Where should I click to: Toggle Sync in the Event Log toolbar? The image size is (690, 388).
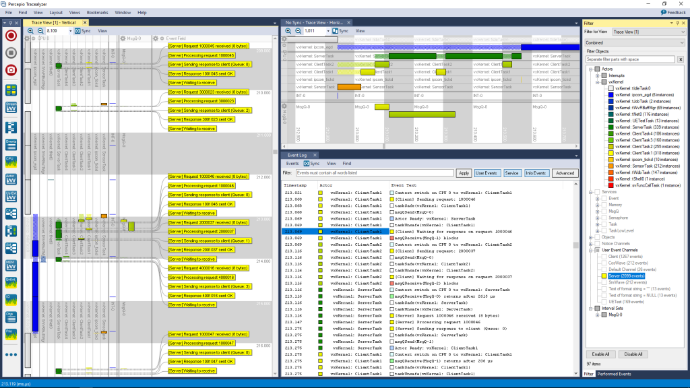[311, 163]
